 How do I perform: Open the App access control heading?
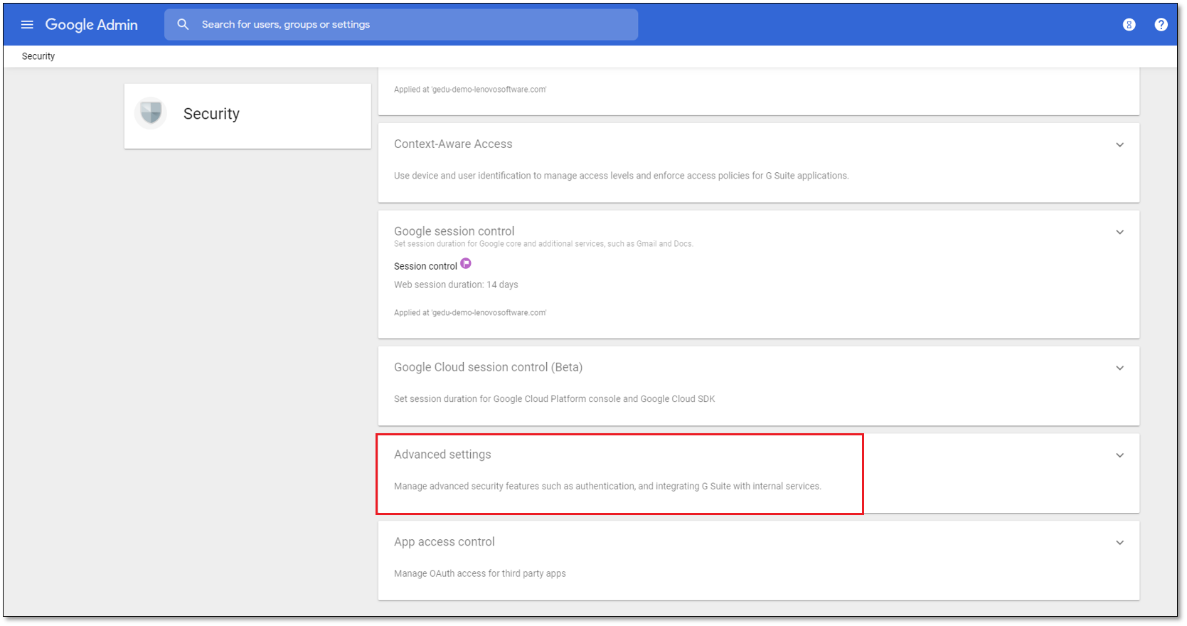(x=445, y=542)
